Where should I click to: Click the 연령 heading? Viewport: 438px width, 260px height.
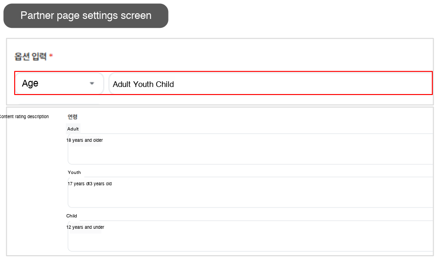[x=72, y=117]
